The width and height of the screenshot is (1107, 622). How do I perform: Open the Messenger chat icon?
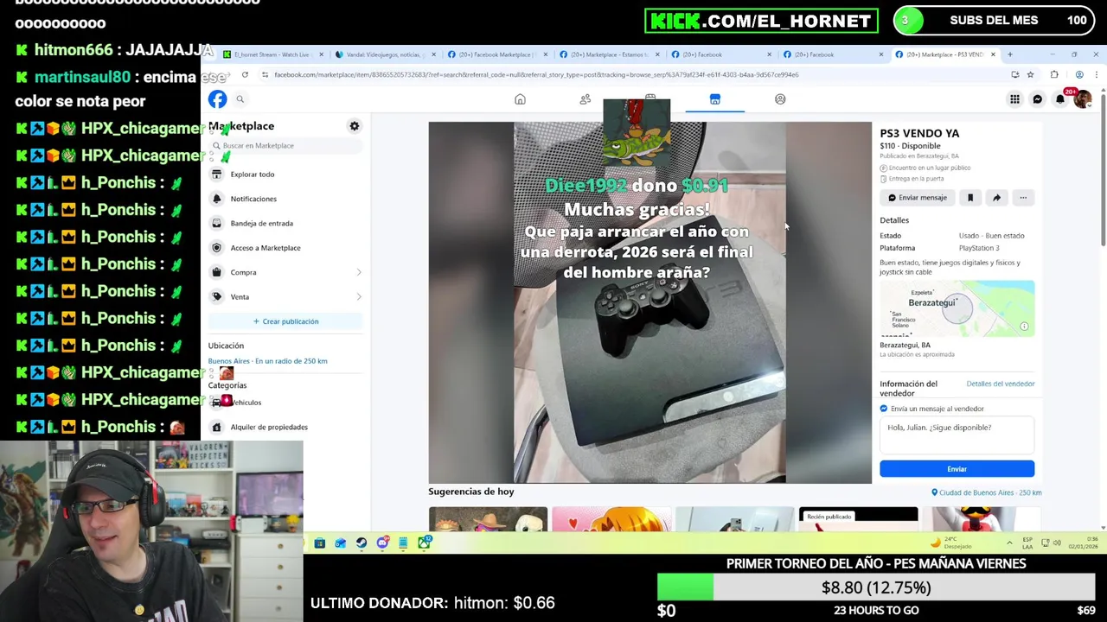pyautogui.click(x=1038, y=99)
